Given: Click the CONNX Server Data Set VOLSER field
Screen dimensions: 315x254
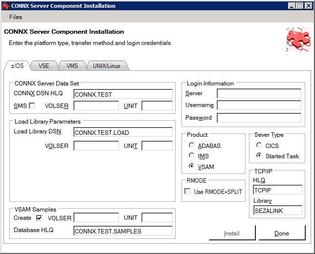Looking at the screenshot, I should point(96,106).
